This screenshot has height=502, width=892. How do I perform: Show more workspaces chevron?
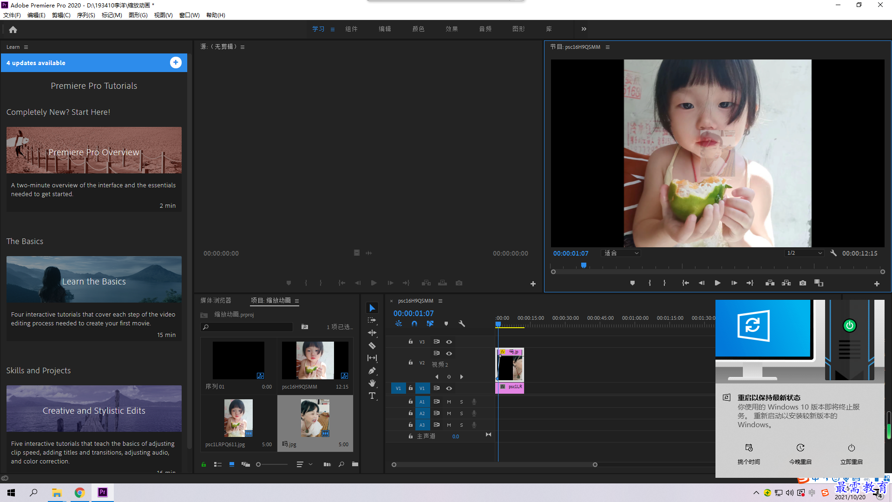(584, 29)
